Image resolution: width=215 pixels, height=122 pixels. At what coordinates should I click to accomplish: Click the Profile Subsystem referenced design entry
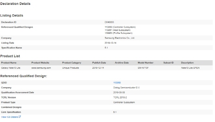119,33
